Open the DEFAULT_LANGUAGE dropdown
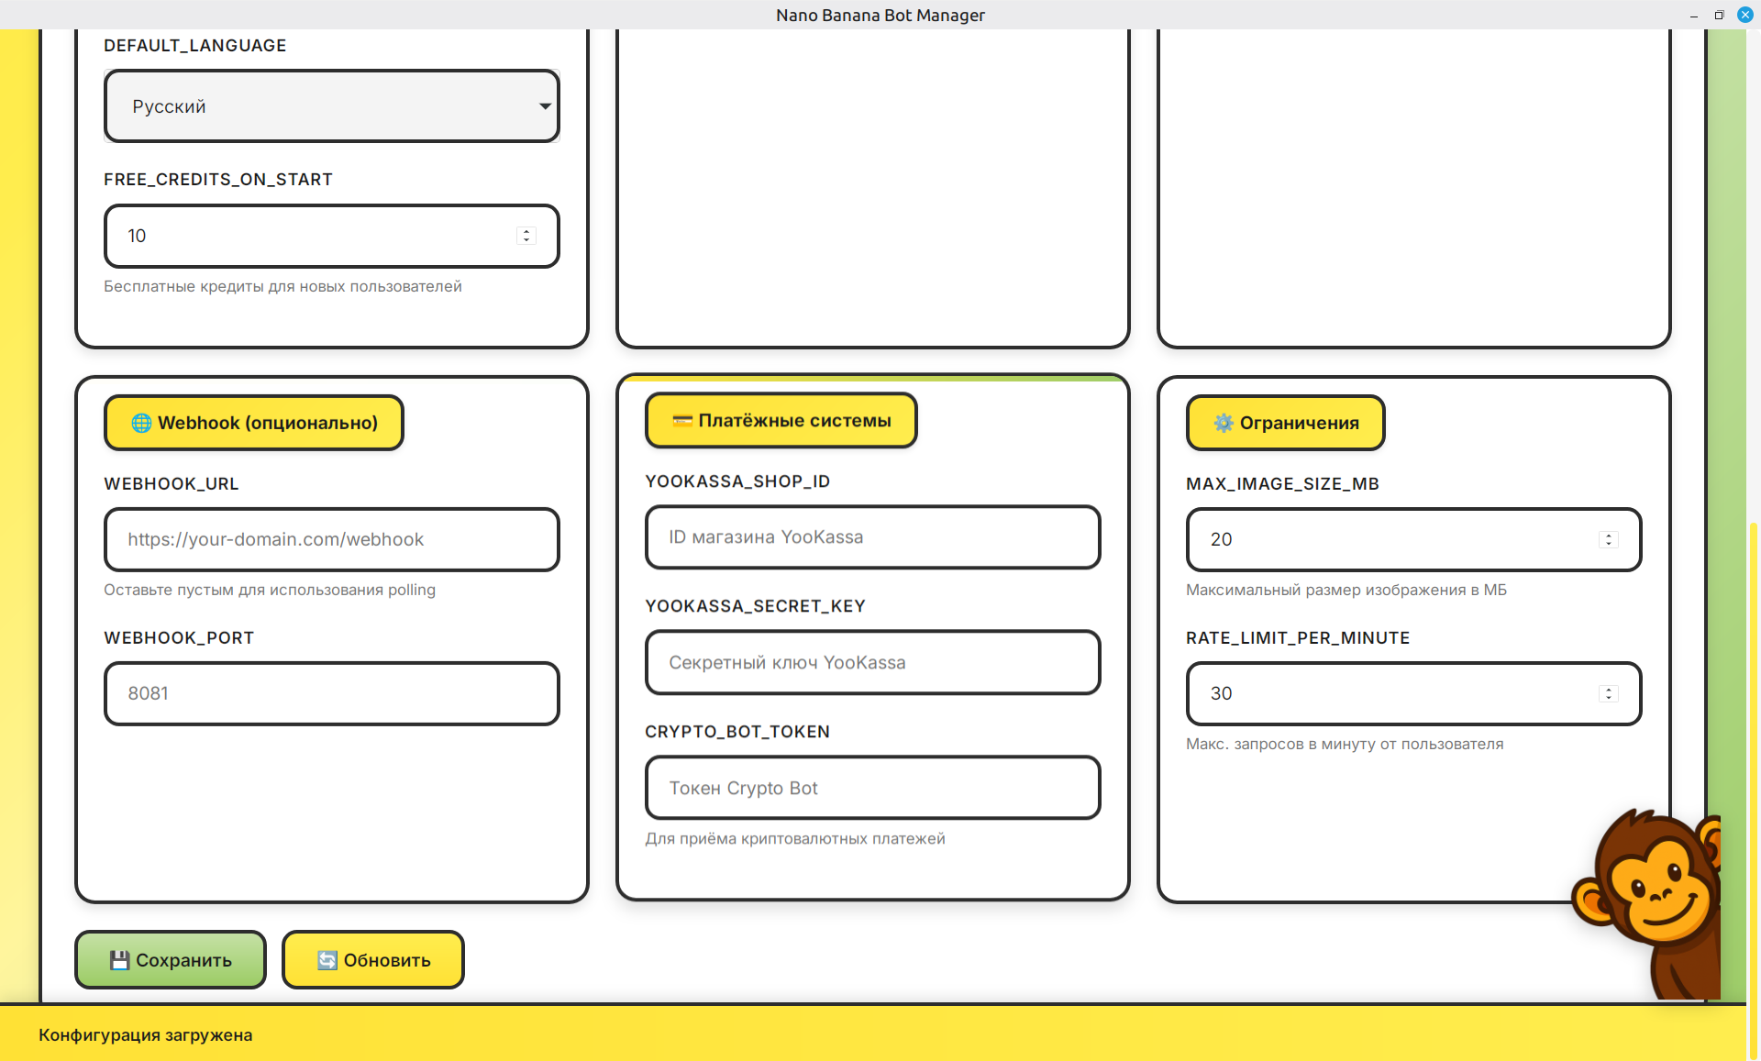Image resolution: width=1761 pixels, height=1061 pixels. coord(332,106)
